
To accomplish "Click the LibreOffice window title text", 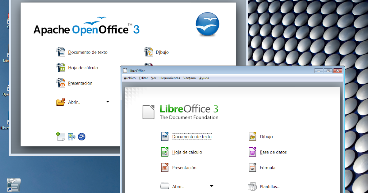I will click(x=137, y=71).
